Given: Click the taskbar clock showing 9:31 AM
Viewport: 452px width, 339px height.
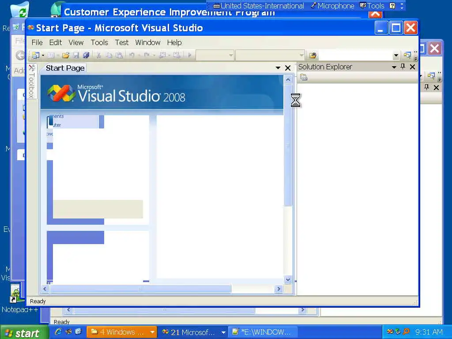Looking at the screenshot, I should (429, 332).
